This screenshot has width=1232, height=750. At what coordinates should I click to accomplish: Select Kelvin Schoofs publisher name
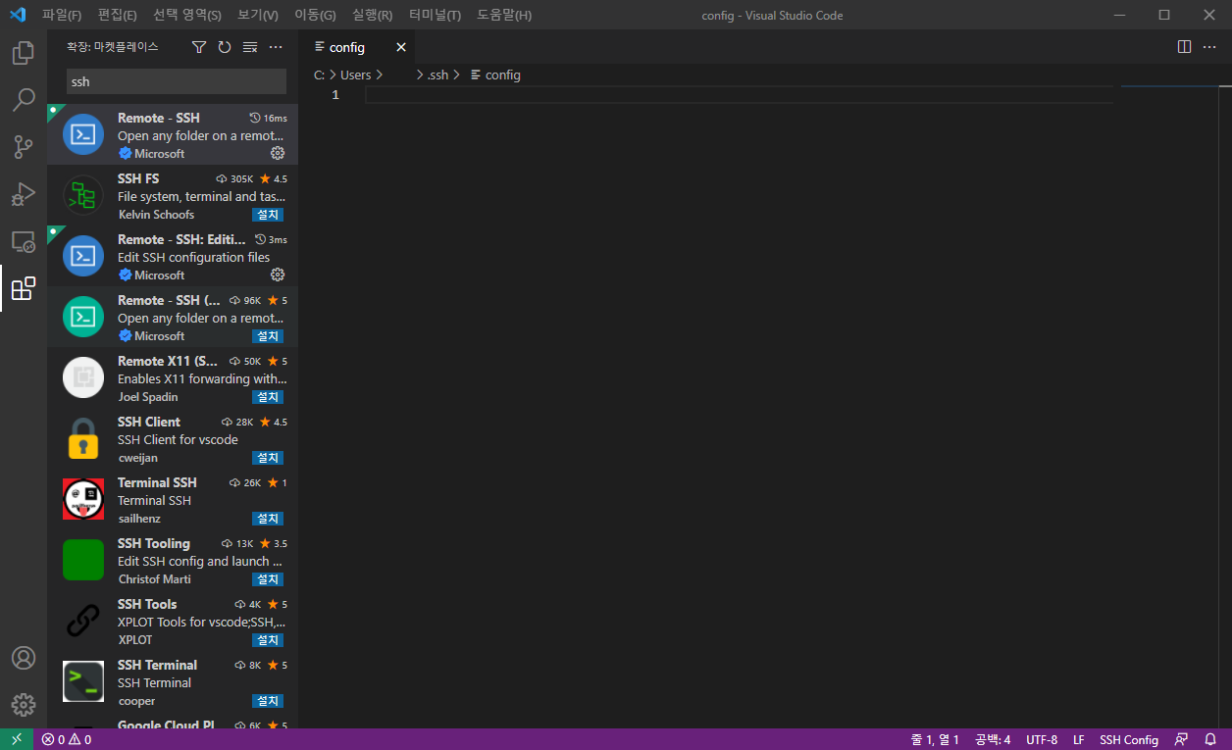[x=156, y=215]
